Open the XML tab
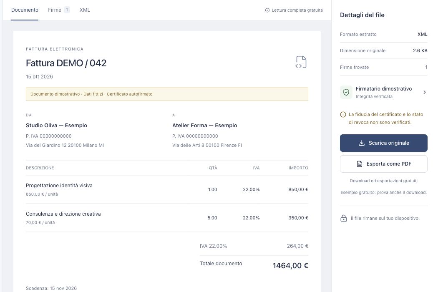Screen dimensions: 433x292 85,10
